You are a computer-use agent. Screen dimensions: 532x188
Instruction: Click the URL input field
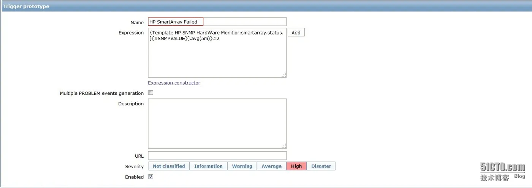(217, 155)
